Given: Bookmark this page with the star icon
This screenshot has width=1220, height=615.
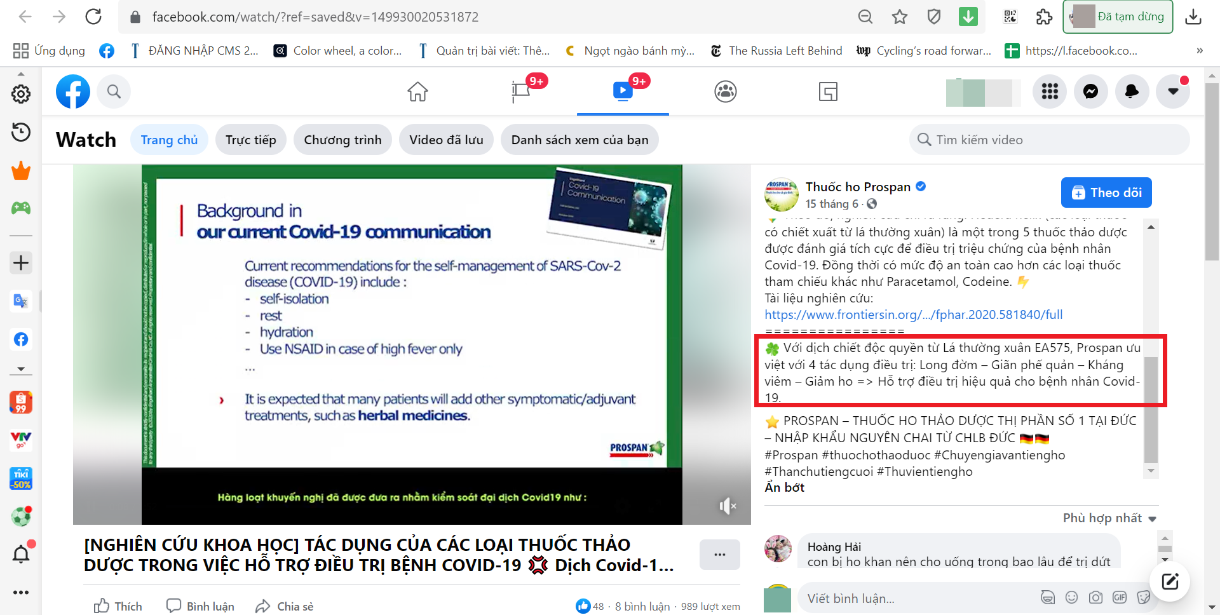Looking at the screenshot, I should coord(900,17).
